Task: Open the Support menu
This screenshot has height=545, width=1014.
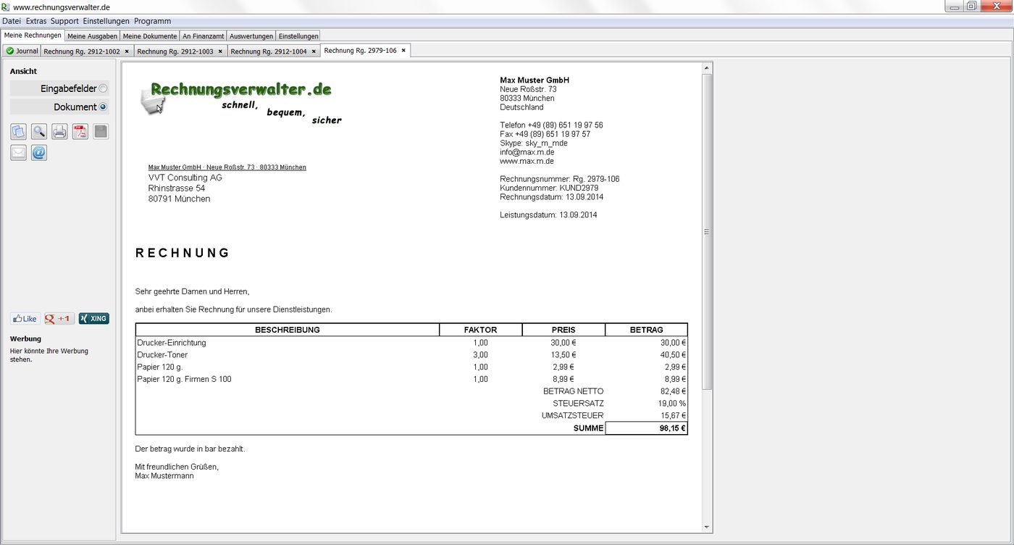Action: click(x=64, y=21)
